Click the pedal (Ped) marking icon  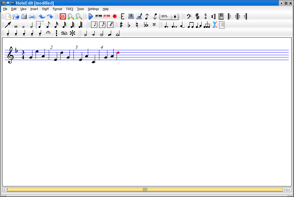click(64, 33)
